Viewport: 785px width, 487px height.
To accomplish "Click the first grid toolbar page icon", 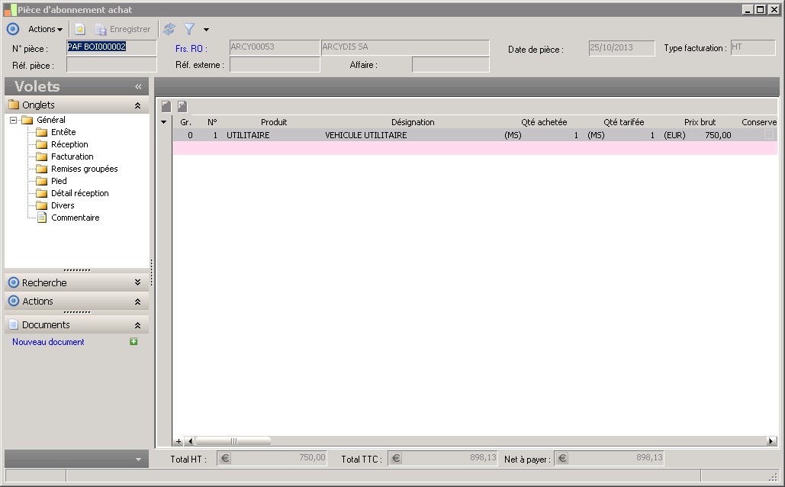I will pyautogui.click(x=166, y=106).
